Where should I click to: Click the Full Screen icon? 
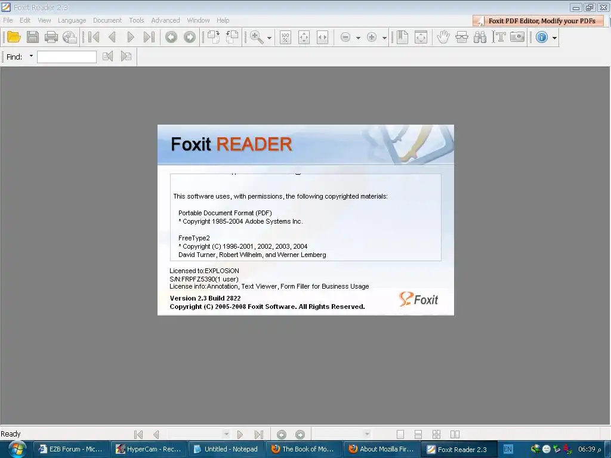point(421,37)
